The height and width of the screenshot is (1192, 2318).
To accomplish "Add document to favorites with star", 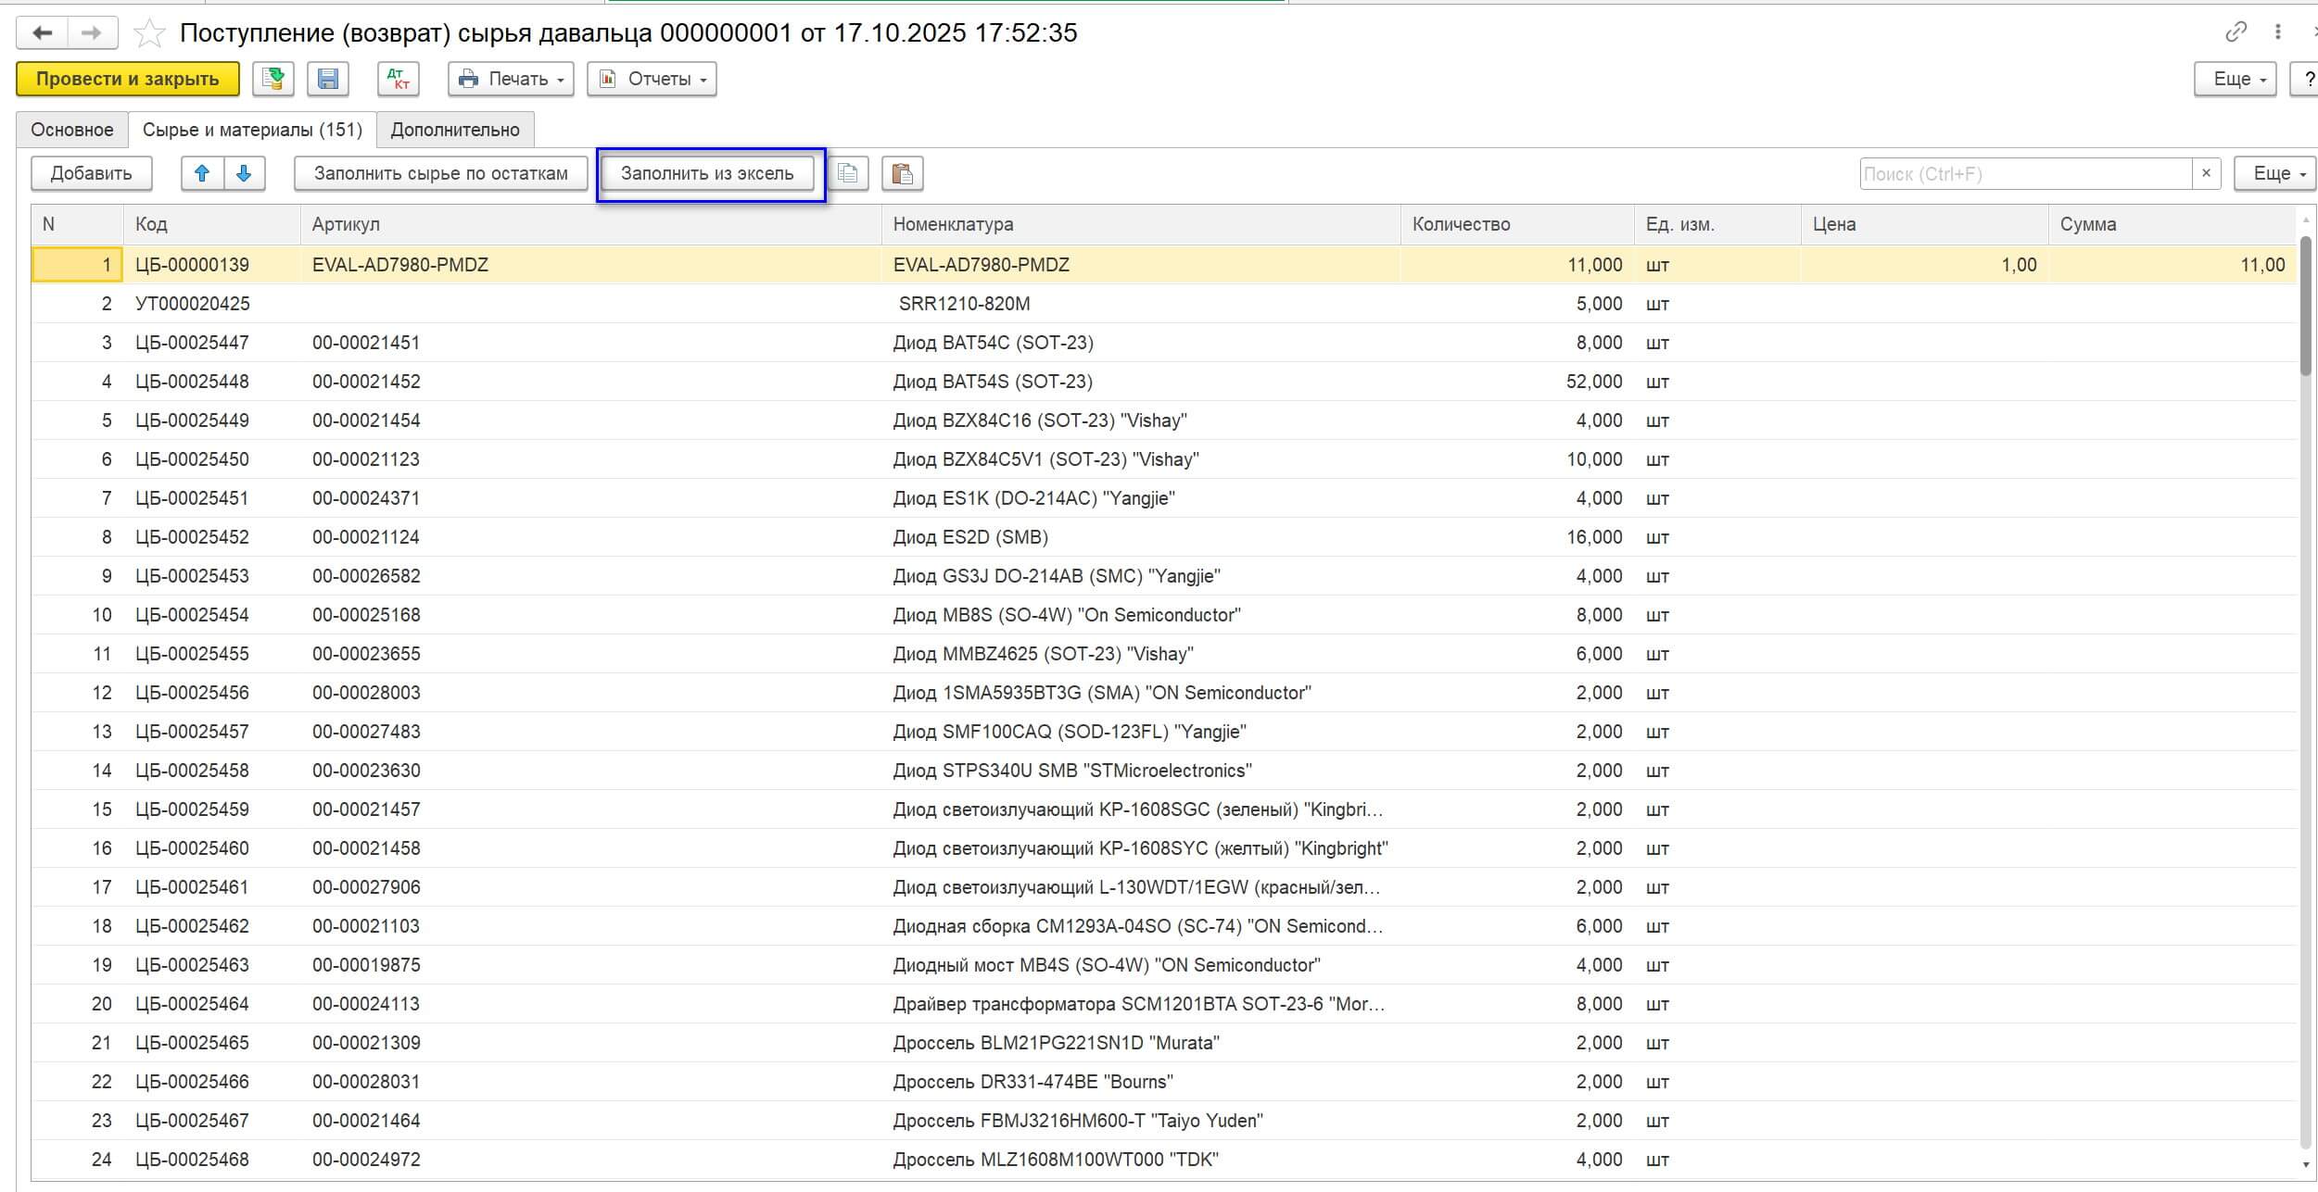I will [x=148, y=34].
